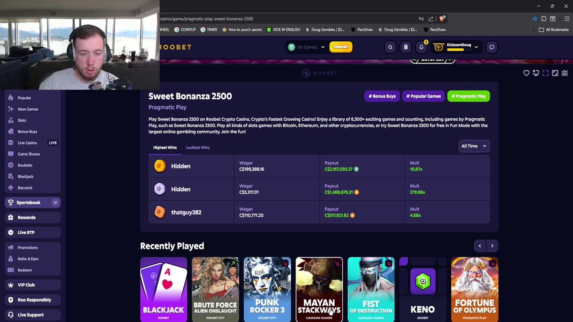Screen dimensions: 573x322
Task: Click the tab audio playing indicator icon
Action: 534,19
